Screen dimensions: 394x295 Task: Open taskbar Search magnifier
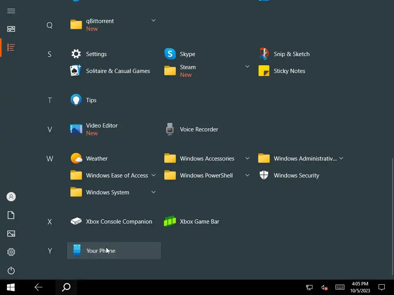66,287
